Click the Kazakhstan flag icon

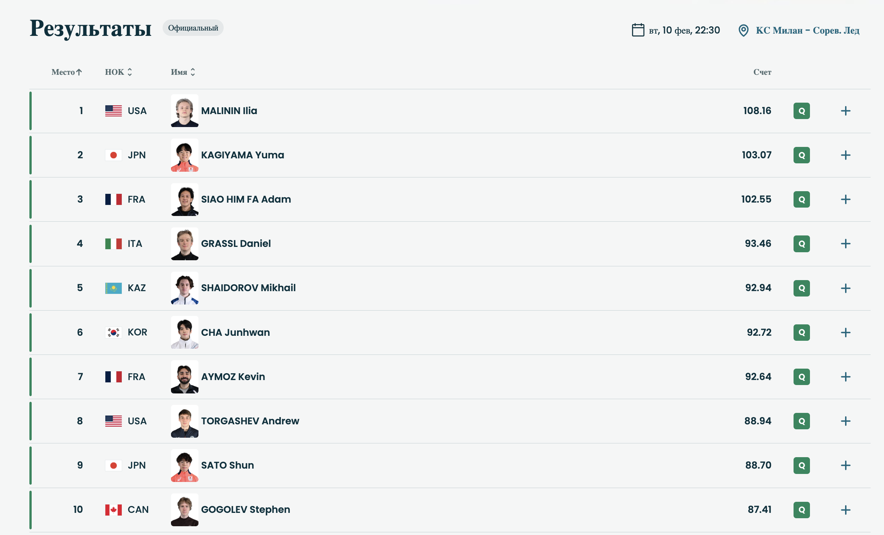[113, 288]
